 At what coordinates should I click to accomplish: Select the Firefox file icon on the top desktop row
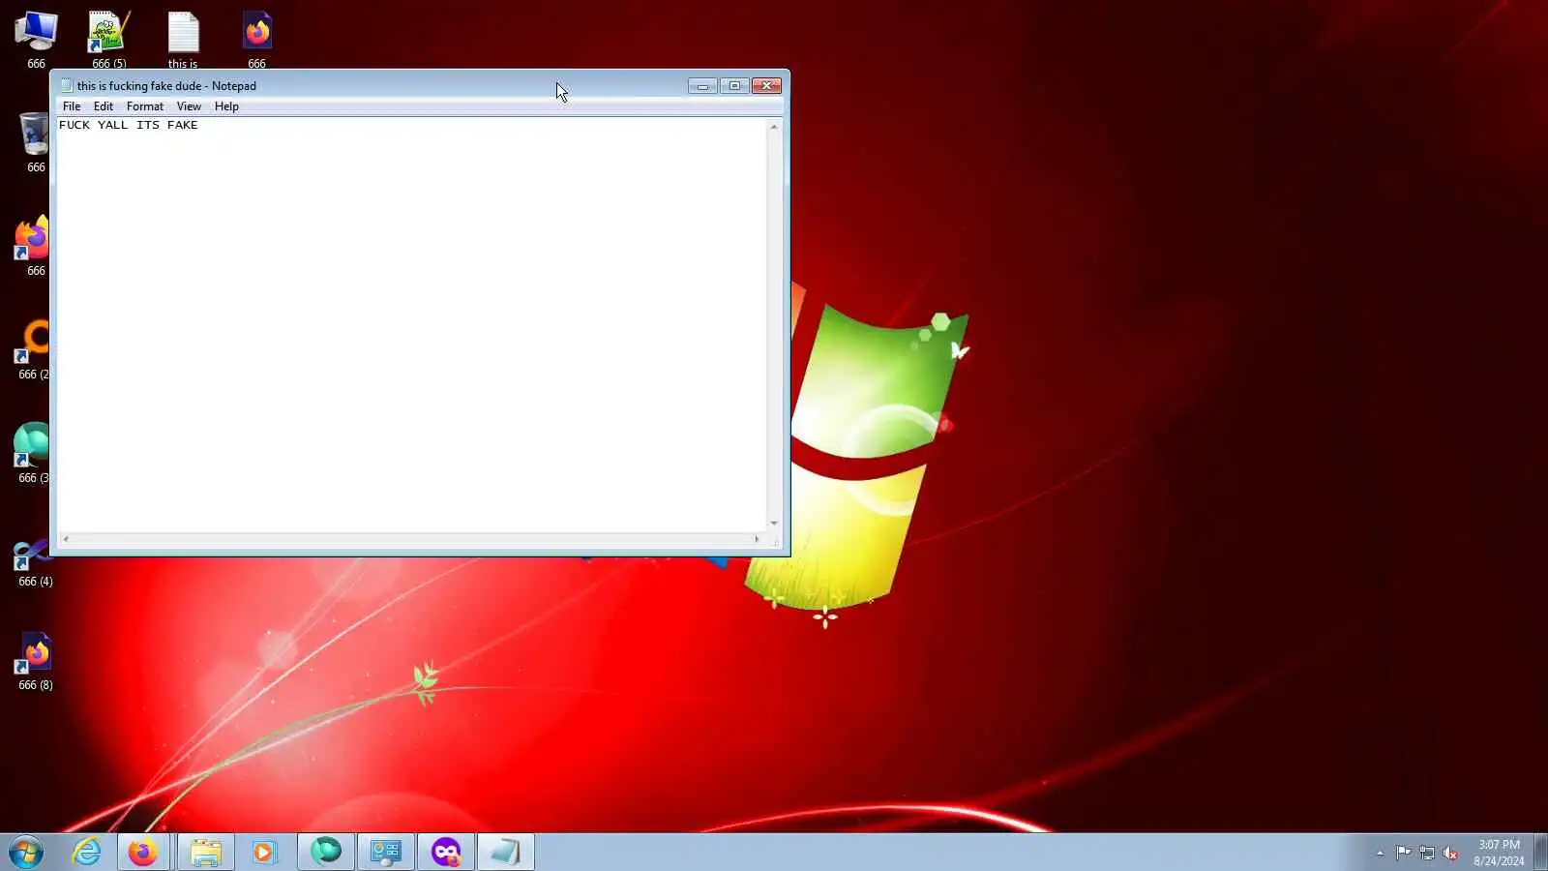256,39
